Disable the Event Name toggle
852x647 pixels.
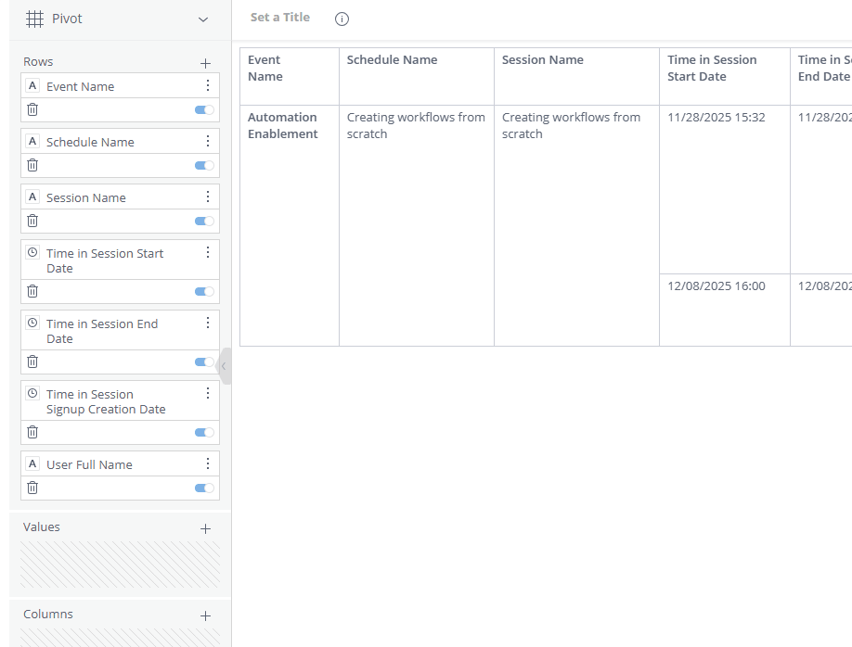point(203,108)
